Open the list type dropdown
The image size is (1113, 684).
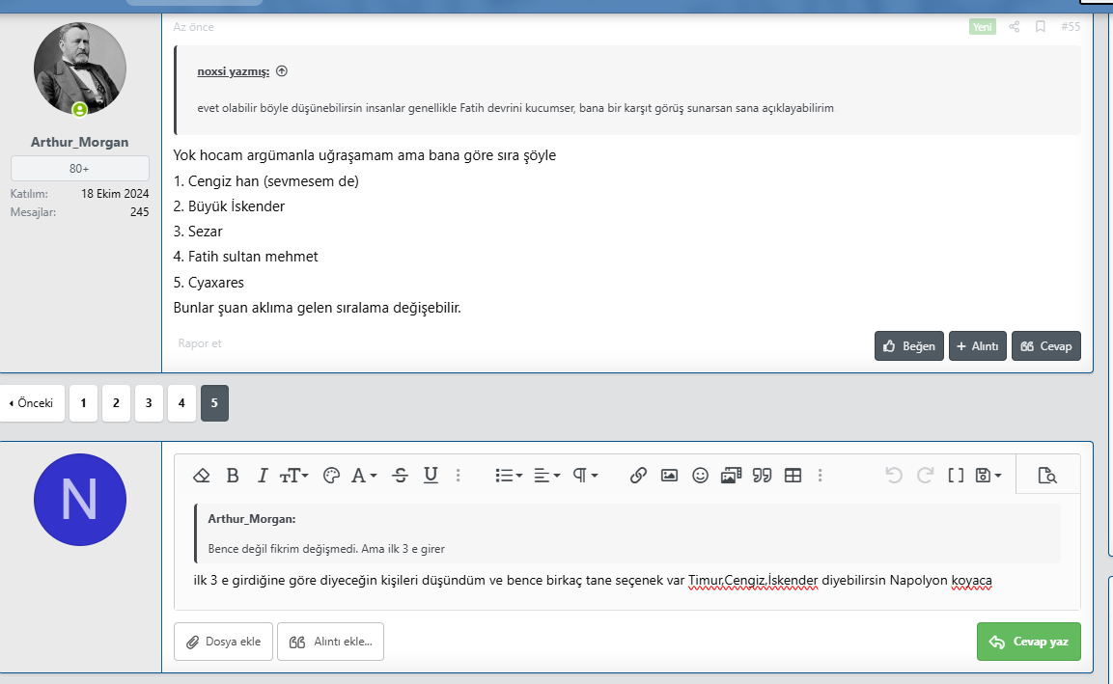pyautogui.click(x=509, y=476)
